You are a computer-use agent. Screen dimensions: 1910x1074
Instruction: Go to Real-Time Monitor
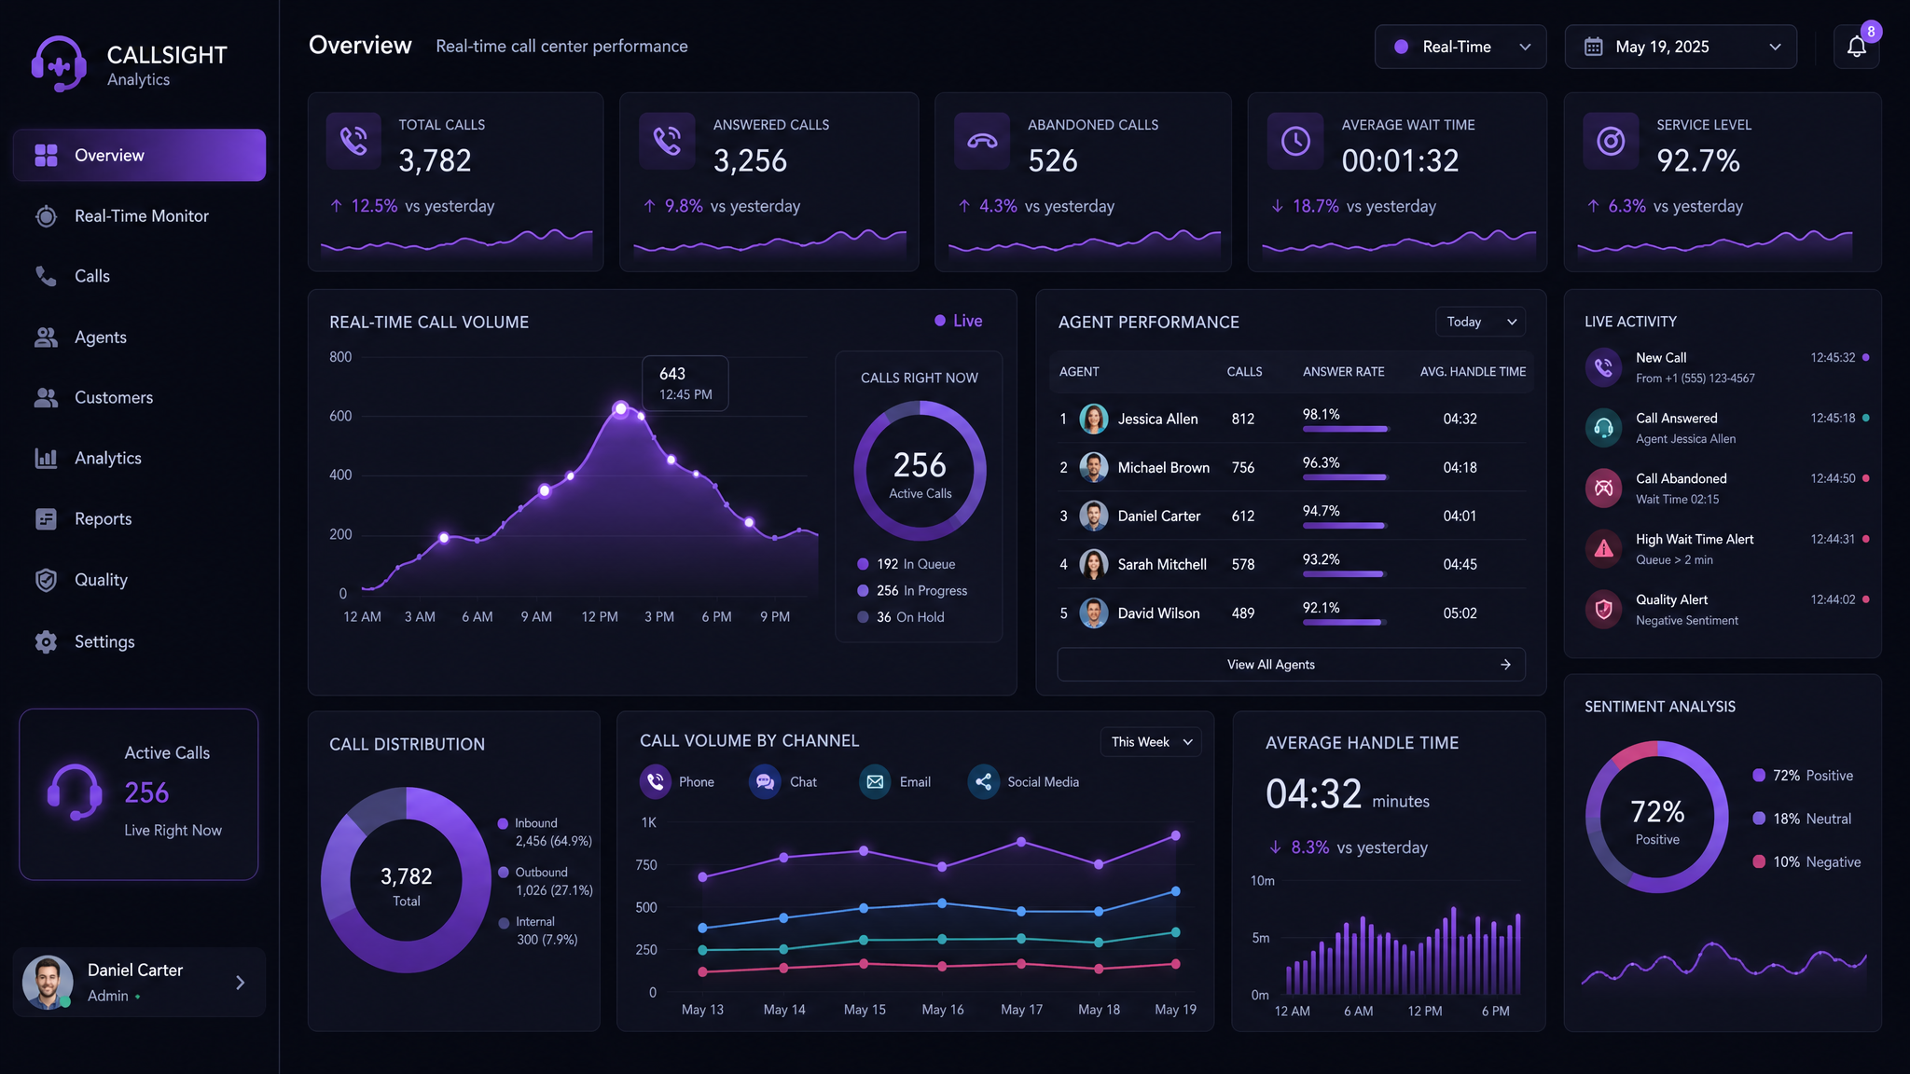[x=139, y=216]
